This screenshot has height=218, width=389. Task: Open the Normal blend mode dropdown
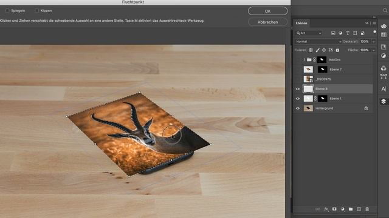[318, 42]
